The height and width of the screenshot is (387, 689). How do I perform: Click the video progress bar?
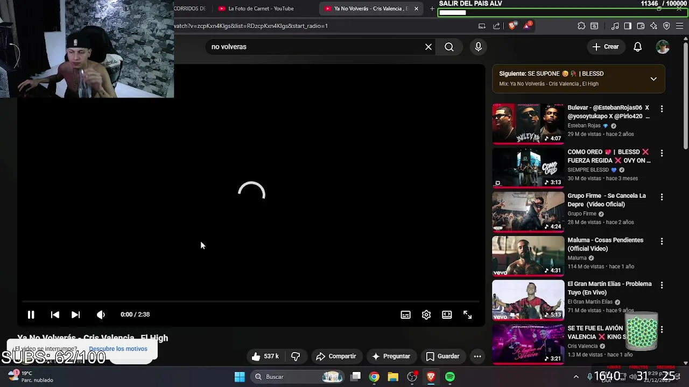251,302
